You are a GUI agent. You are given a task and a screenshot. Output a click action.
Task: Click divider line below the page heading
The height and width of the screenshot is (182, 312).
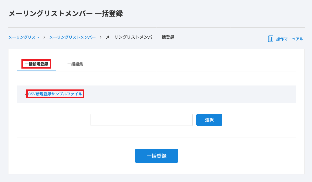click(156, 27)
